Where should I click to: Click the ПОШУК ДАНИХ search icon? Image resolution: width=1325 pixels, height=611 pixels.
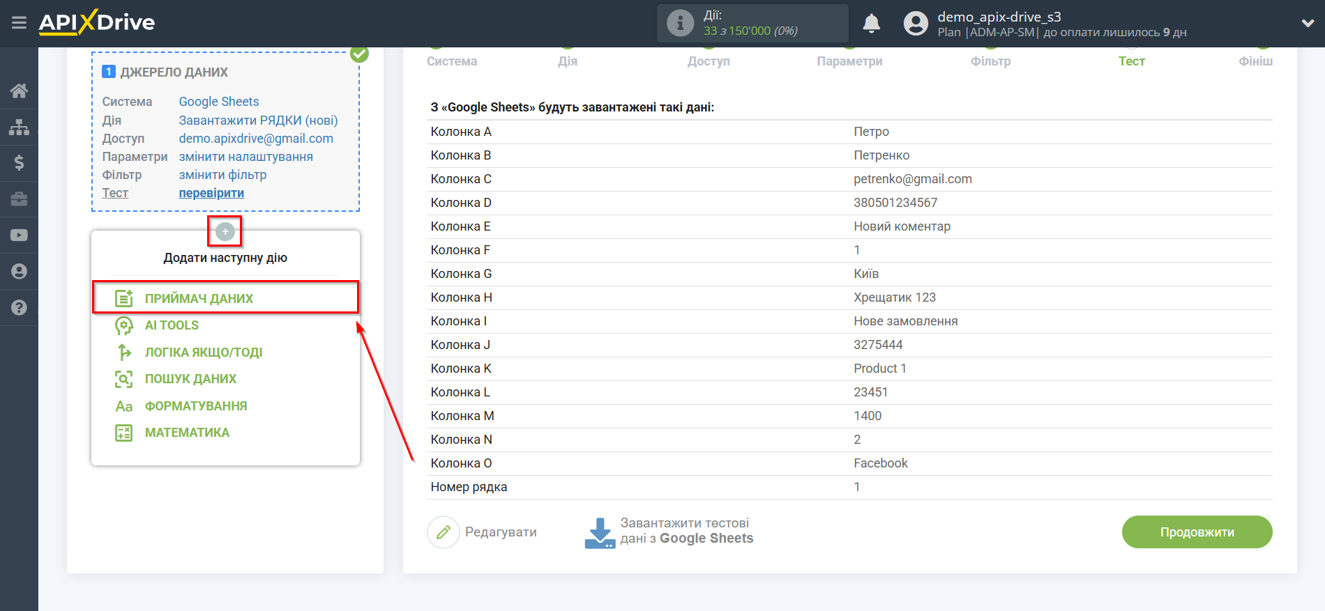[124, 379]
